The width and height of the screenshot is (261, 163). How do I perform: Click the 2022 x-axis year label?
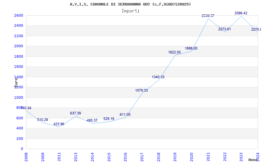(225, 157)
